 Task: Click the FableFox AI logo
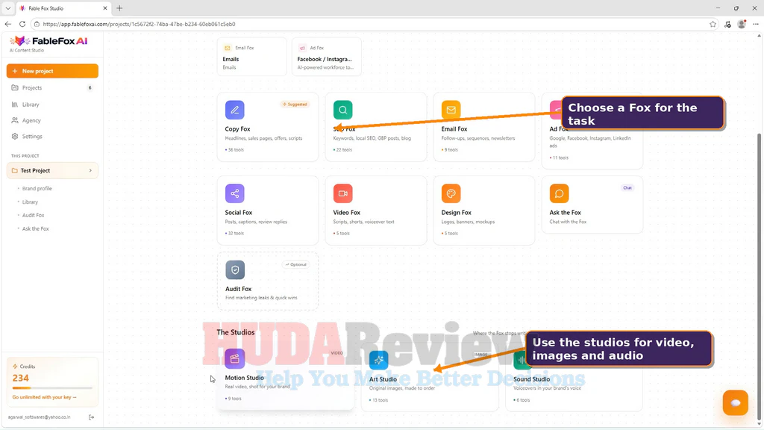[x=48, y=42]
